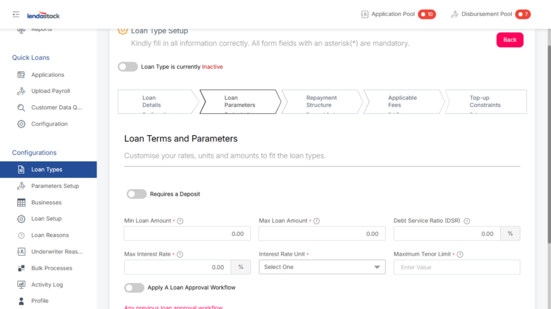The image size is (551, 309).
Task: Click the Upload Payroll sidebar icon
Action: tap(22, 91)
